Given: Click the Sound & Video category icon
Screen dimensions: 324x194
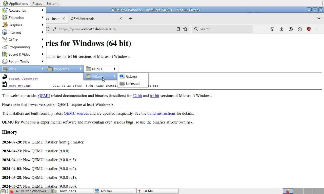Looking at the screenshot, I should tap(5, 54).
